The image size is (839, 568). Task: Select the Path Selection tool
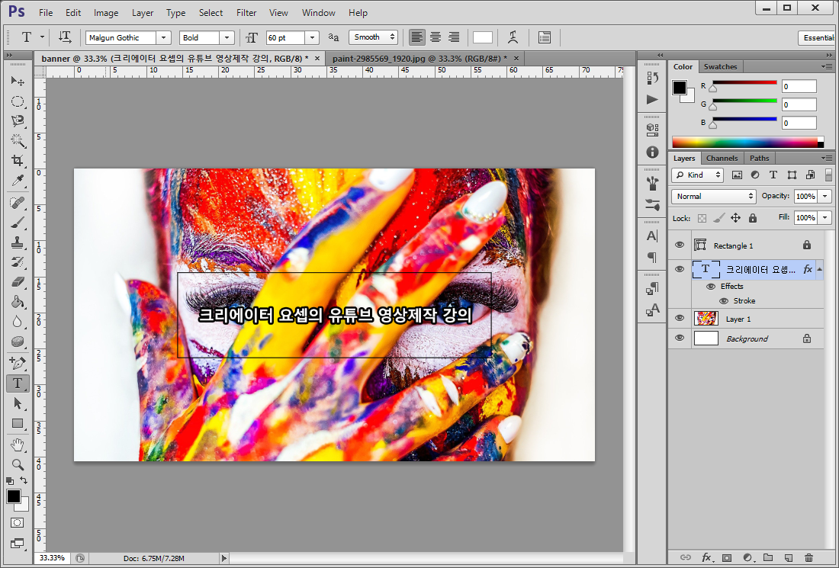18,403
